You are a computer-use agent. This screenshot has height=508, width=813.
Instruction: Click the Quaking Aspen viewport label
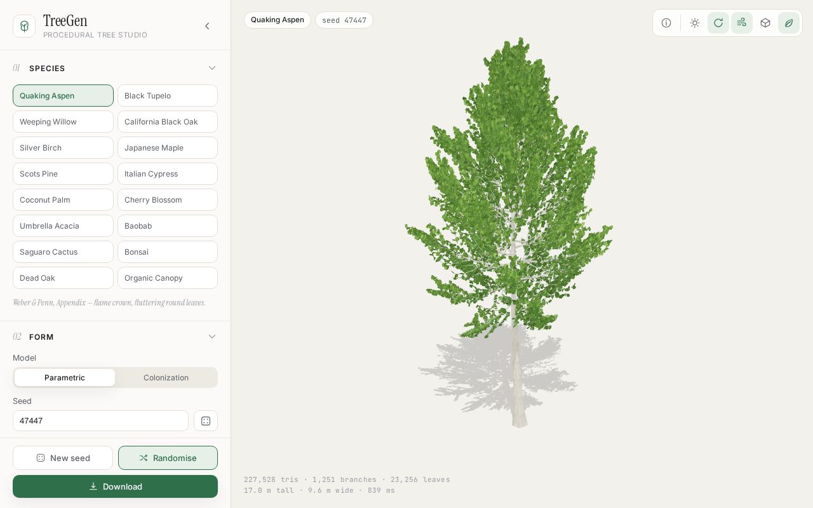point(278,20)
